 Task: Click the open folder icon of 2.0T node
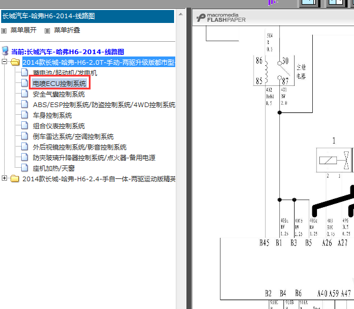point(15,62)
